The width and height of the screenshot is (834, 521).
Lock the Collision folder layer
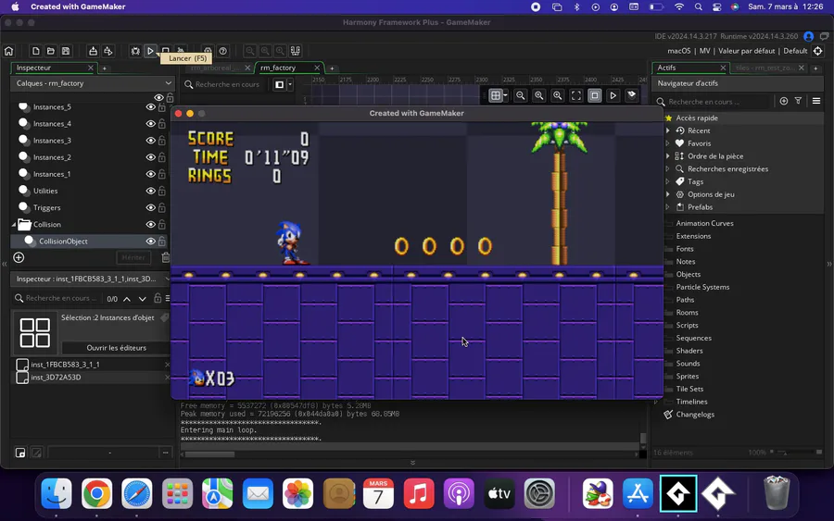coord(161,225)
